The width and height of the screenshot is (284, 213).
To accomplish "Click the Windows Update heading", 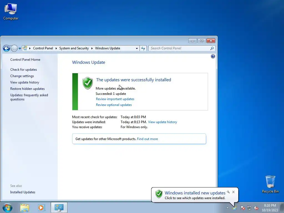I will [x=88, y=62].
